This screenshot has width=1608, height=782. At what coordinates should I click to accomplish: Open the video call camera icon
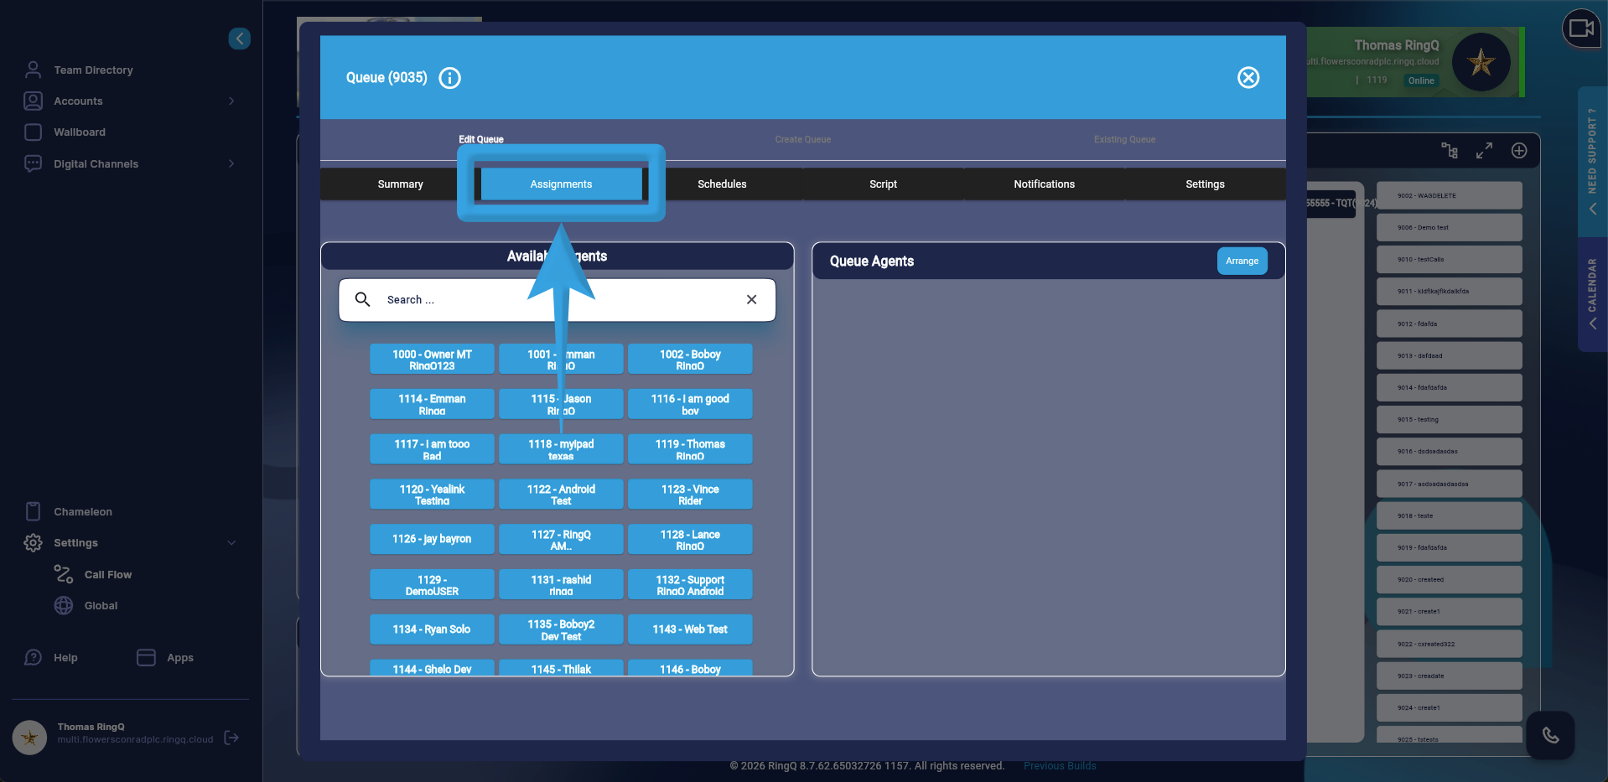(1581, 28)
